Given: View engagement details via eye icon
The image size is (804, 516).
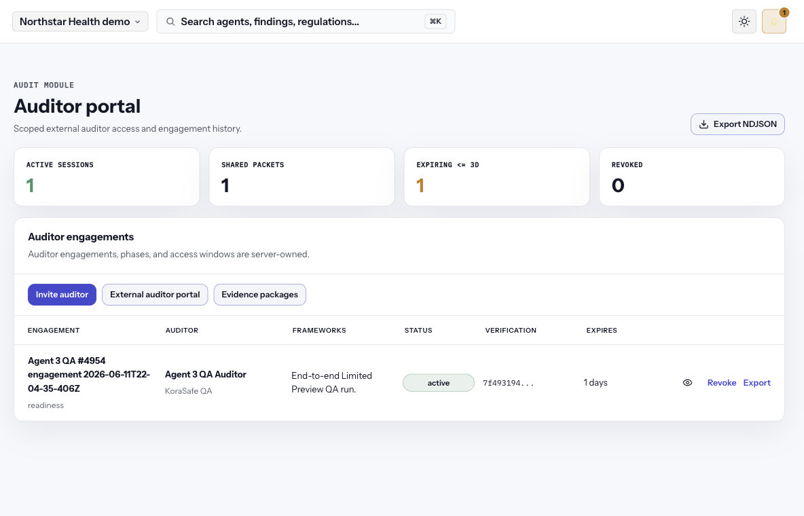Looking at the screenshot, I should pyautogui.click(x=688, y=383).
